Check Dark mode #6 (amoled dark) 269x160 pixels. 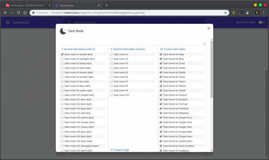tap(62, 77)
